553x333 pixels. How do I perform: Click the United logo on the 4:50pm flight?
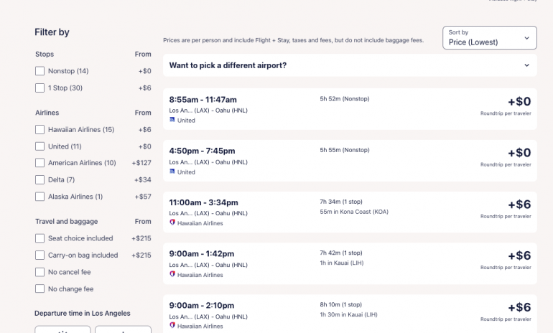(172, 172)
